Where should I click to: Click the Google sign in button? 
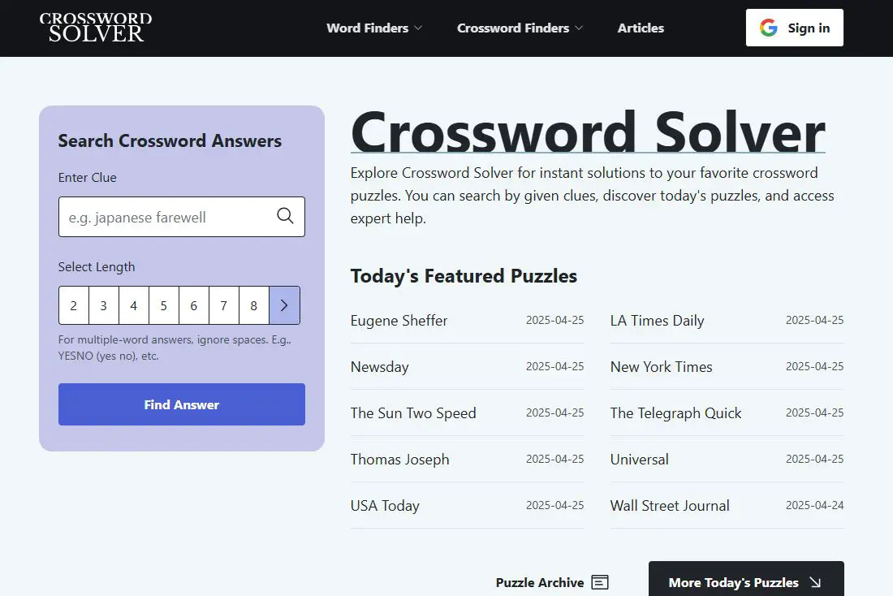(794, 28)
